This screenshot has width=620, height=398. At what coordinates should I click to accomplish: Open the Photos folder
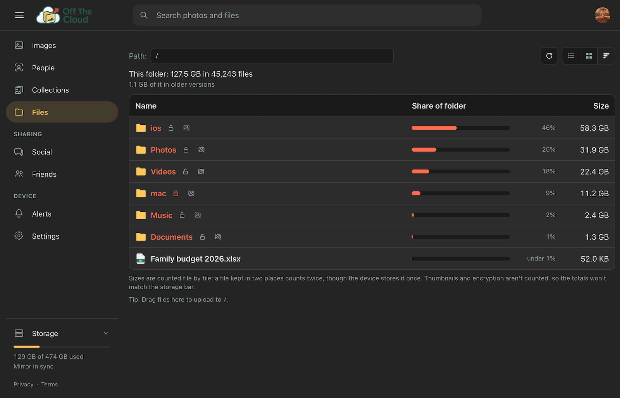pyautogui.click(x=164, y=150)
